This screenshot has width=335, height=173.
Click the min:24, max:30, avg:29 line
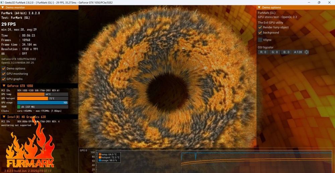[19, 30]
